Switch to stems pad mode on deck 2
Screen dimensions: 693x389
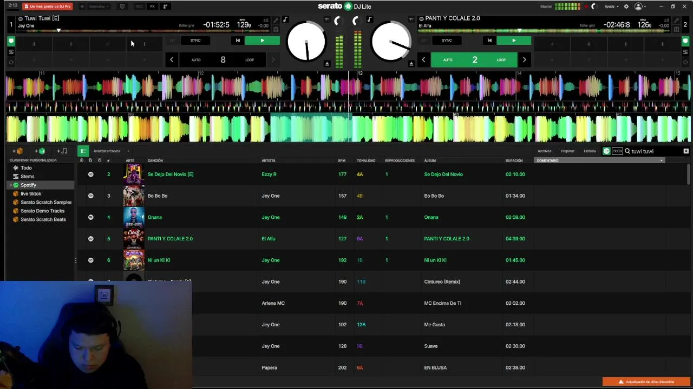(x=685, y=52)
